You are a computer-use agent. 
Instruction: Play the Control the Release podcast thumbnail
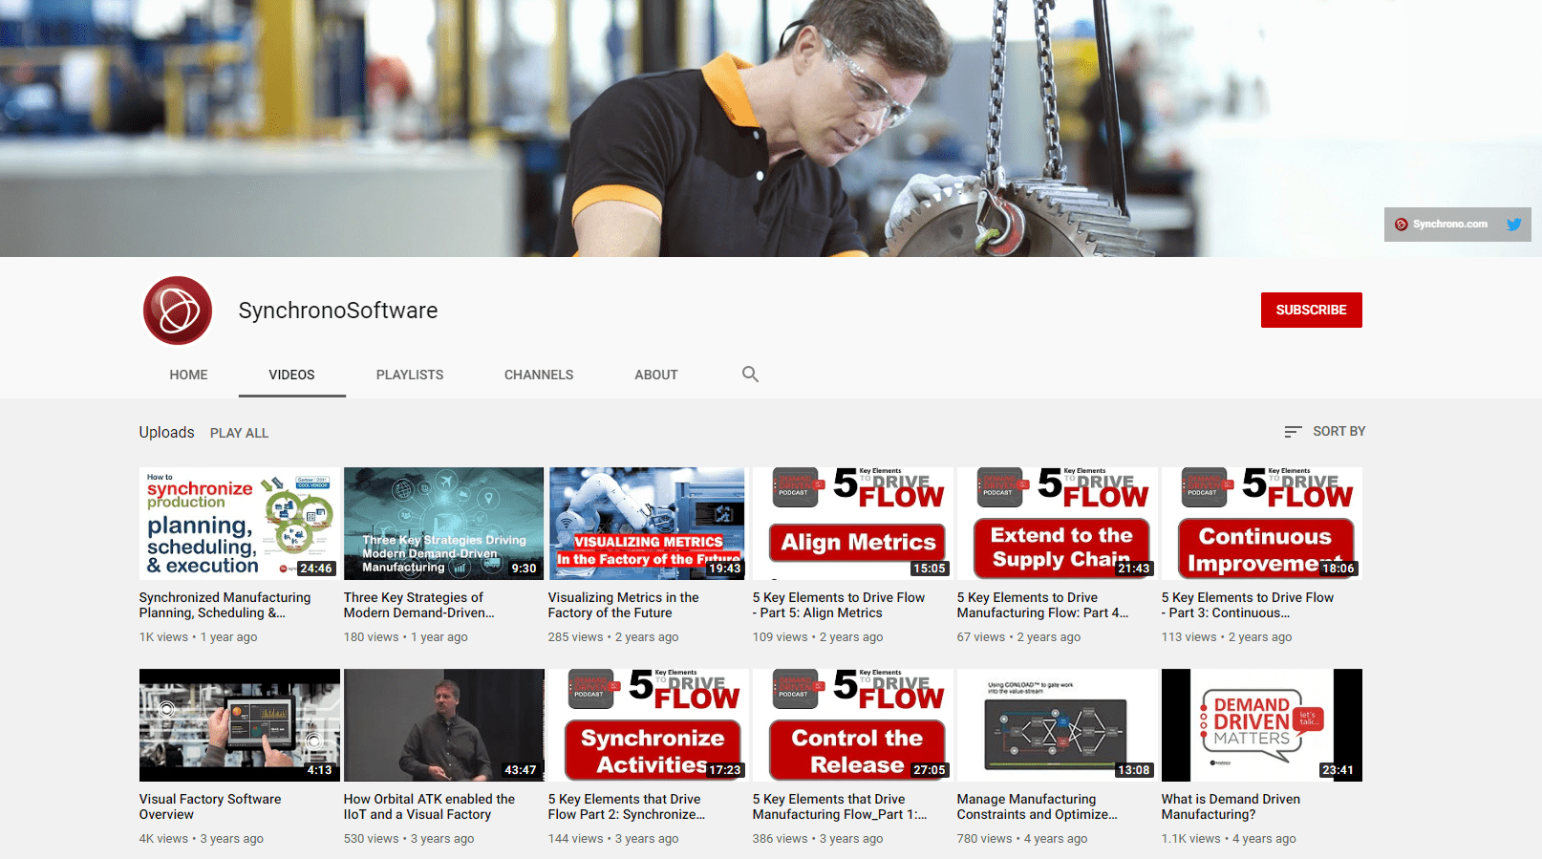click(x=852, y=724)
